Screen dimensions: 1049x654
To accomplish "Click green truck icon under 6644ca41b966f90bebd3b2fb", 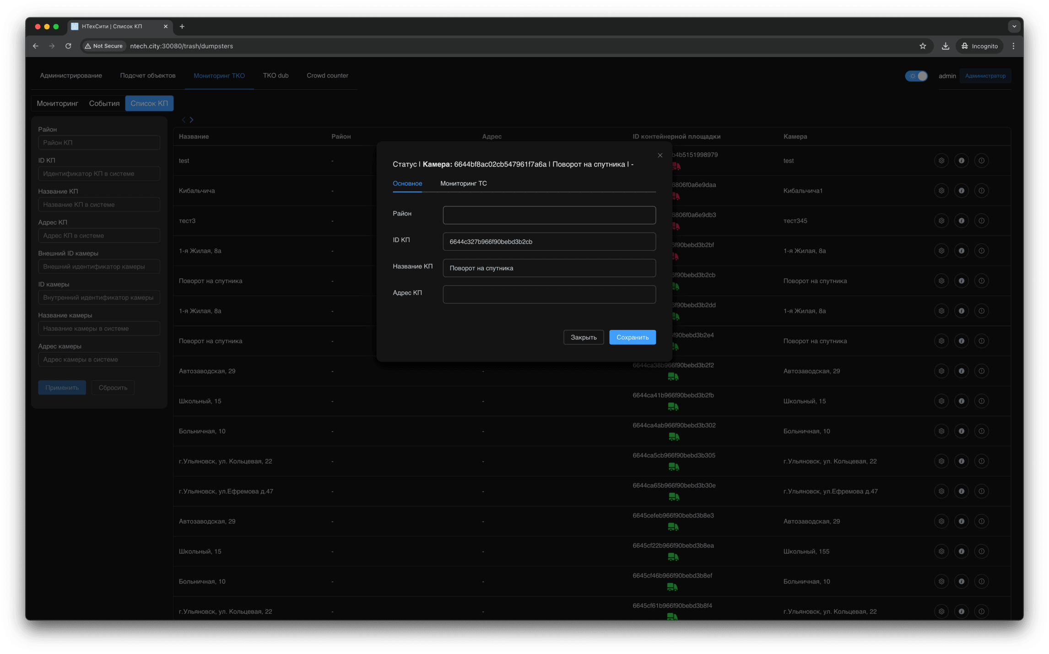I will coord(673,406).
